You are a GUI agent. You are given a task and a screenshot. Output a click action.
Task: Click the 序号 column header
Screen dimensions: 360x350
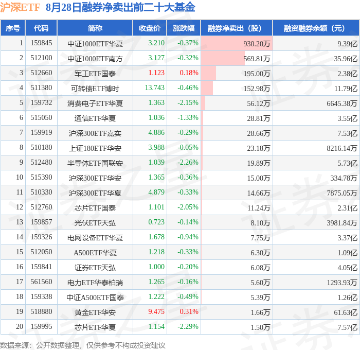coord(13,28)
